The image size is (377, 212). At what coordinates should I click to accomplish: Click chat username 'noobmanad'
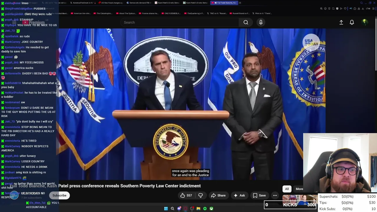pyautogui.click(x=12, y=102)
